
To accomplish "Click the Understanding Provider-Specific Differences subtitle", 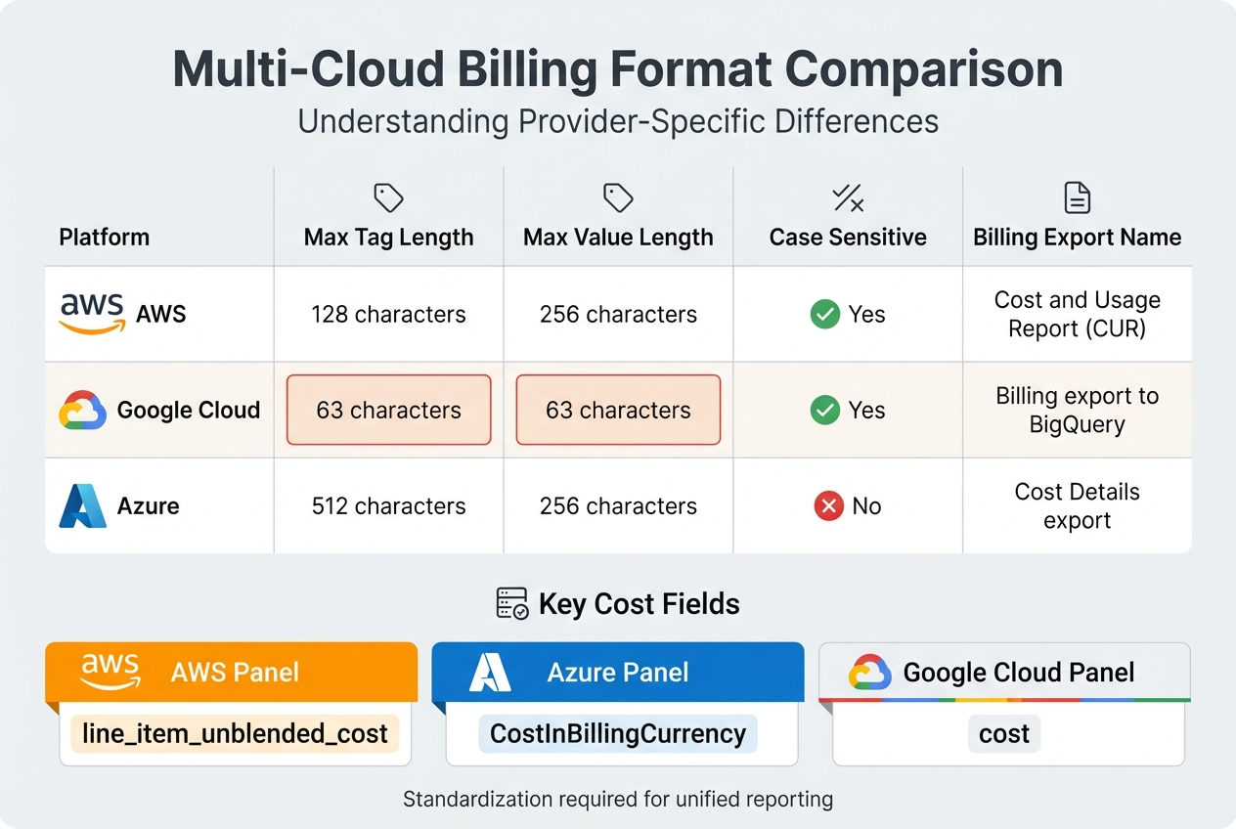I will click(x=618, y=122).
